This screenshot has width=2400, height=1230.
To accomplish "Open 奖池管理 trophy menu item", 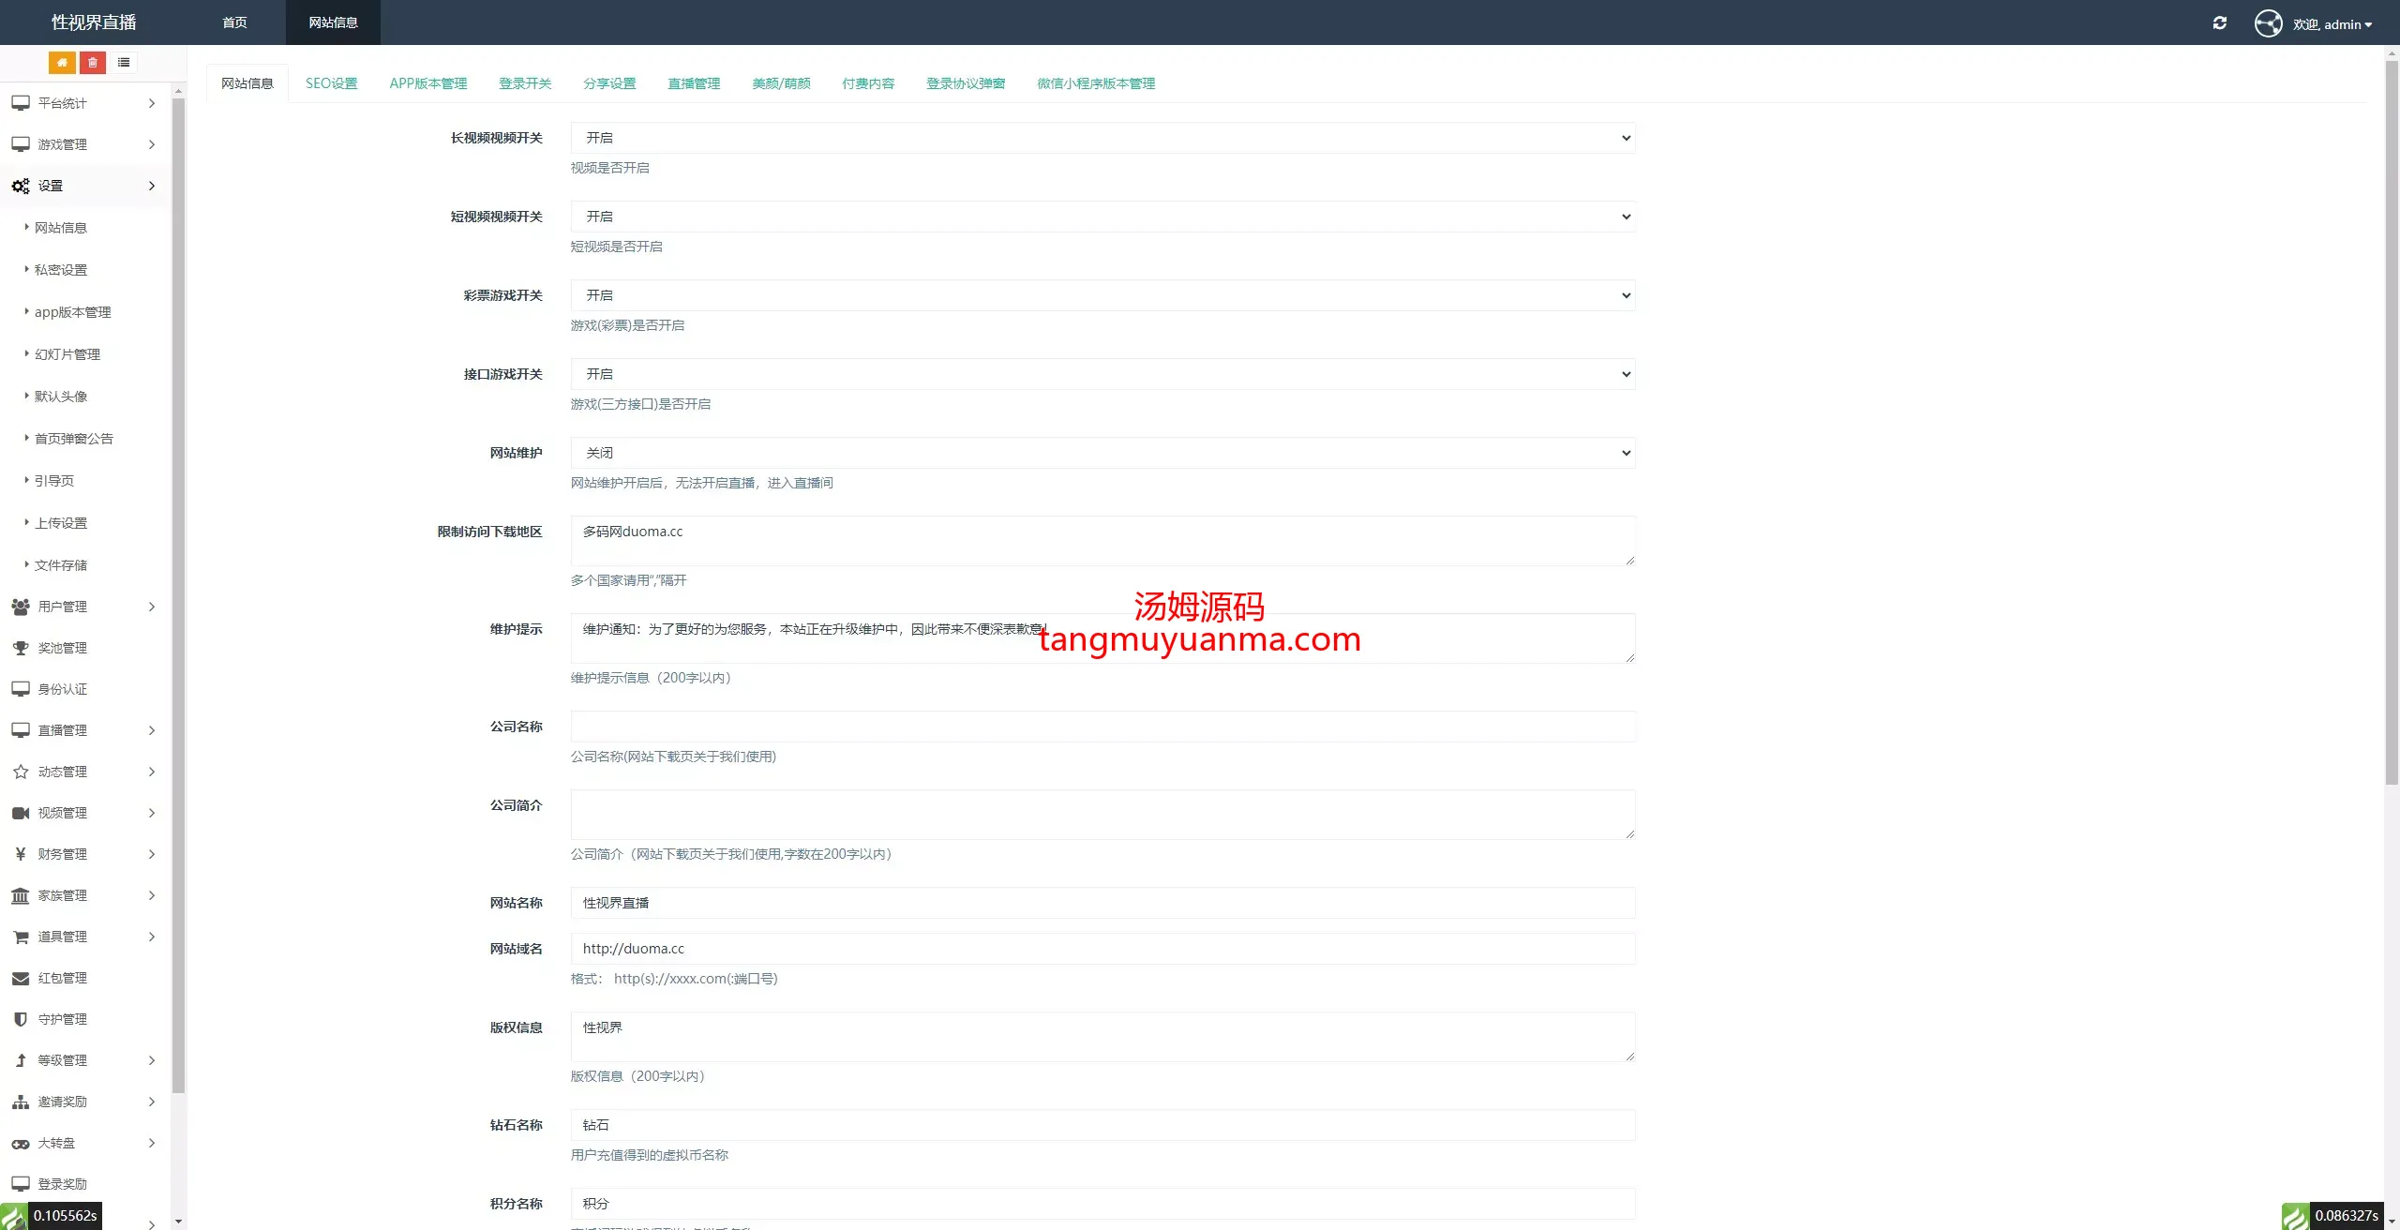I will click(62, 648).
